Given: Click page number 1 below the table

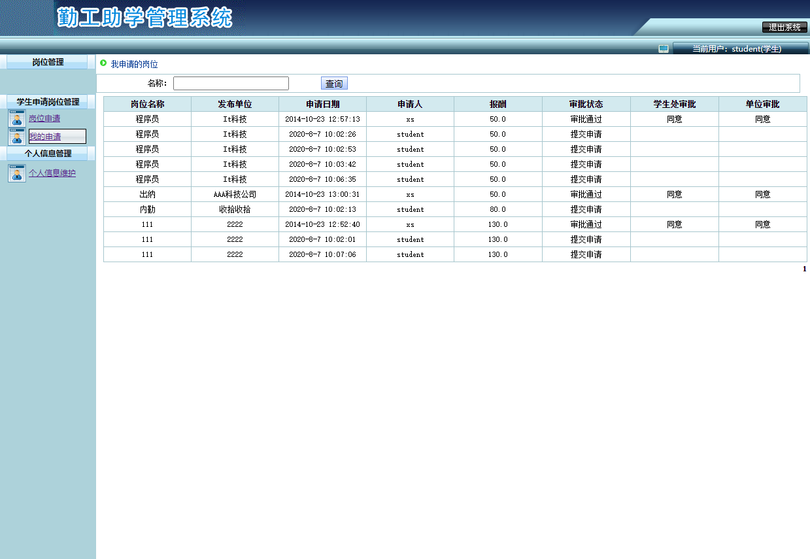Looking at the screenshot, I should [804, 268].
